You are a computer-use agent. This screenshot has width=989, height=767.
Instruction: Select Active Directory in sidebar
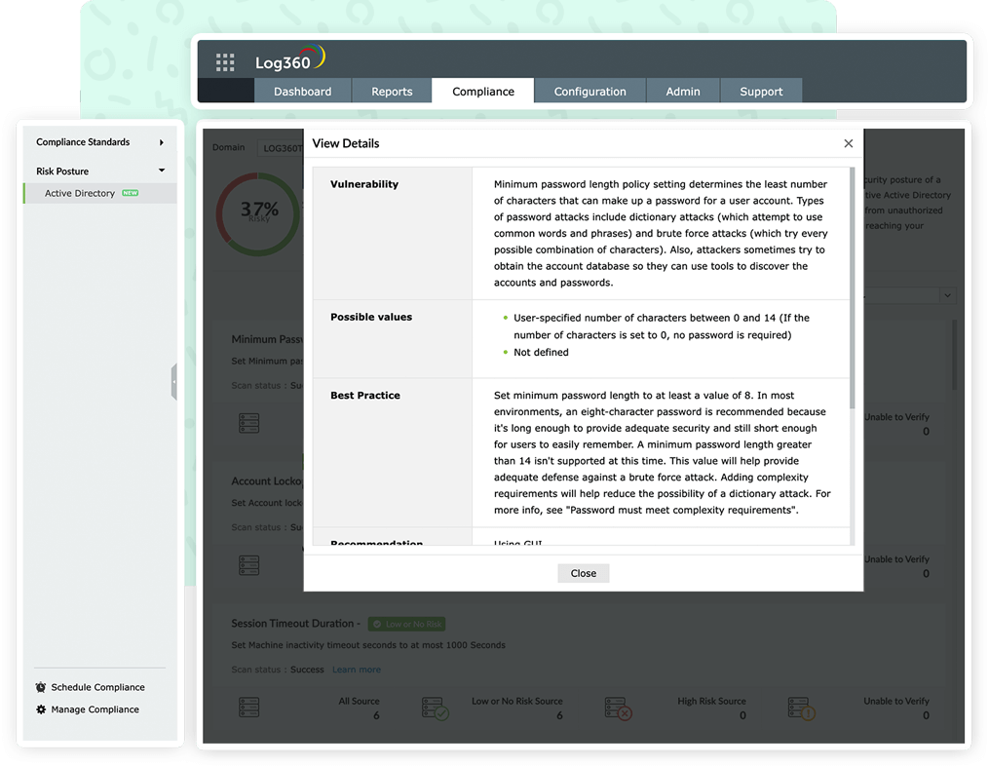[x=99, y=193]
